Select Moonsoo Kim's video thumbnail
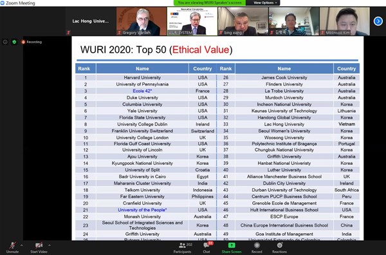 tap(344, 21)
